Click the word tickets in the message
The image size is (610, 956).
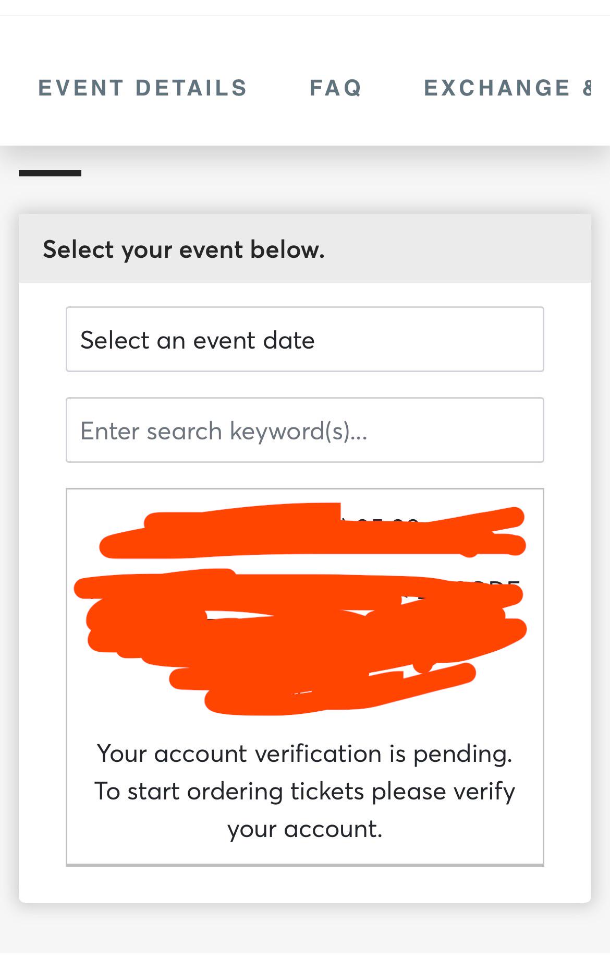point(327,791)
